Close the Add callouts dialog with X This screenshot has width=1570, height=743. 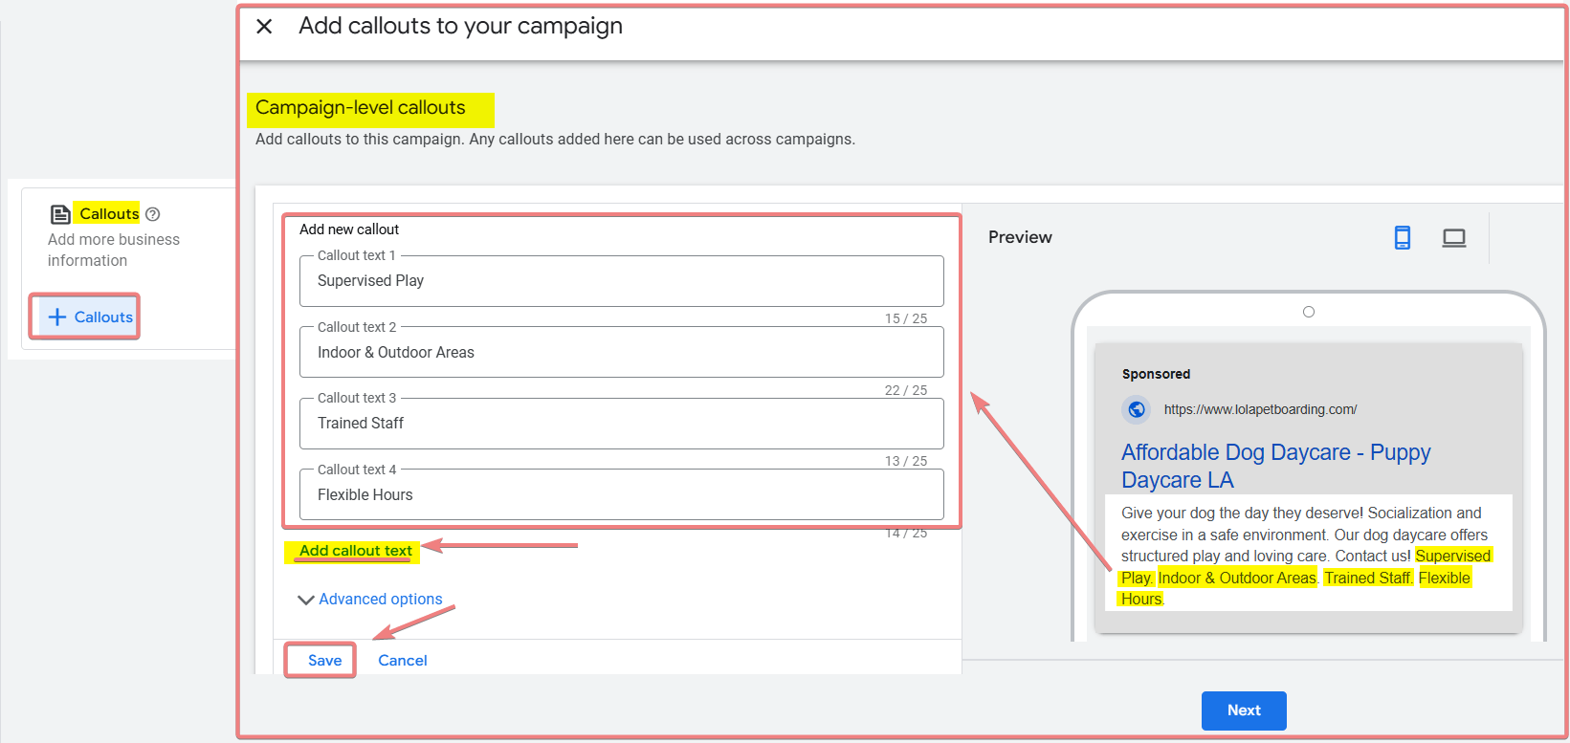pos(265,27)
